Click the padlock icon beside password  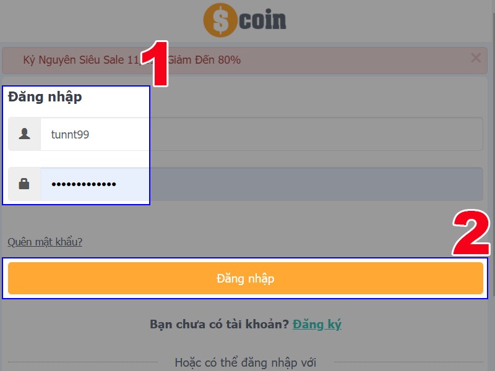click(x=24, y=184)
